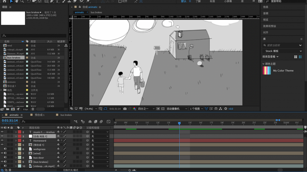Select the Eraser tool
Screen dimensions: 307x172
pos(75,1)
